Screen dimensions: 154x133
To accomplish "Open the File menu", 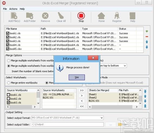I will [5, 9].
